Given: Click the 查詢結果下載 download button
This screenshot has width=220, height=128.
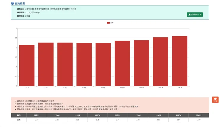Looking at the screenshot, I should tap(195, 15).
